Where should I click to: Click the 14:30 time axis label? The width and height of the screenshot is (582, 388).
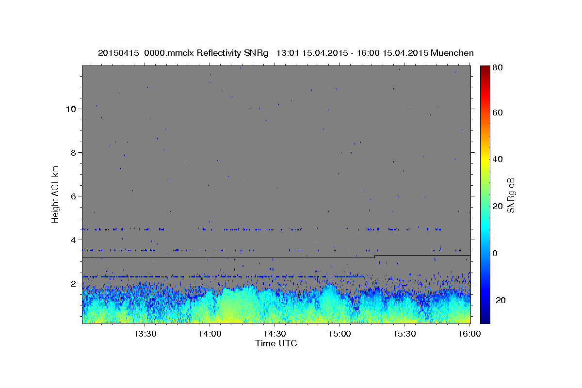pyautogui.click(x=275, y=334)
